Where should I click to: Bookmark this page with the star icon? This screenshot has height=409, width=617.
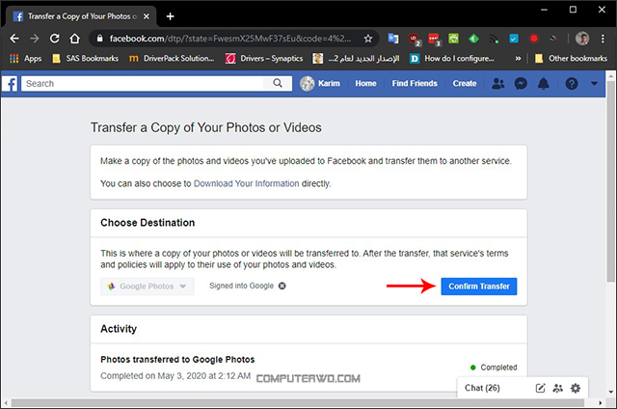click(x=368, y=39)
